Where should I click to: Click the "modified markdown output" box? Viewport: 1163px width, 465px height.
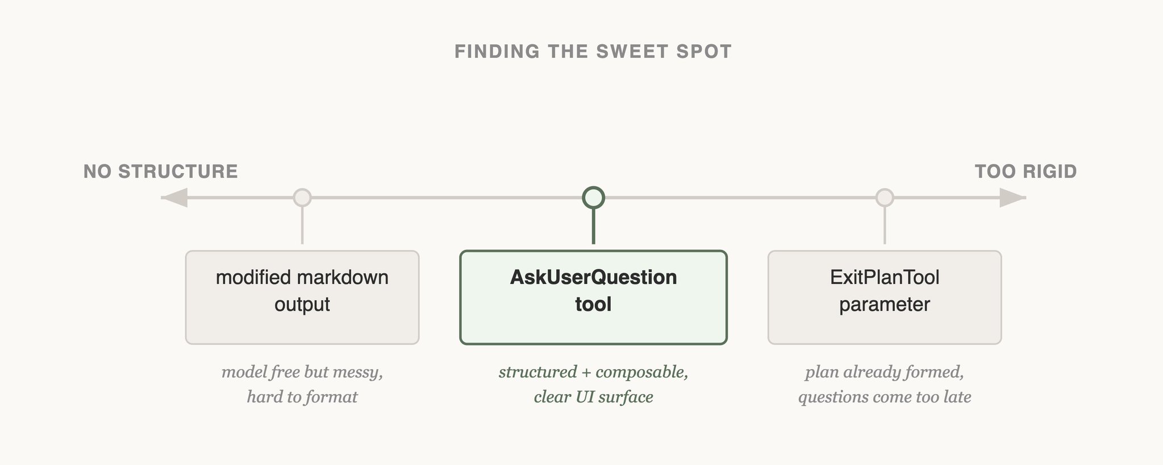tap(302, 297)
